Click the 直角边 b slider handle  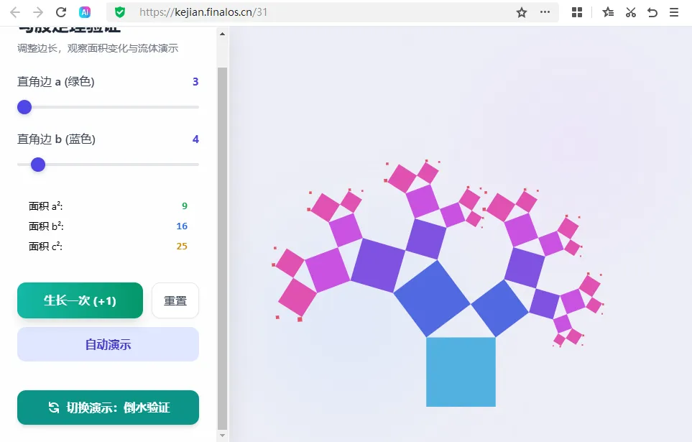(x=38, y=165)
